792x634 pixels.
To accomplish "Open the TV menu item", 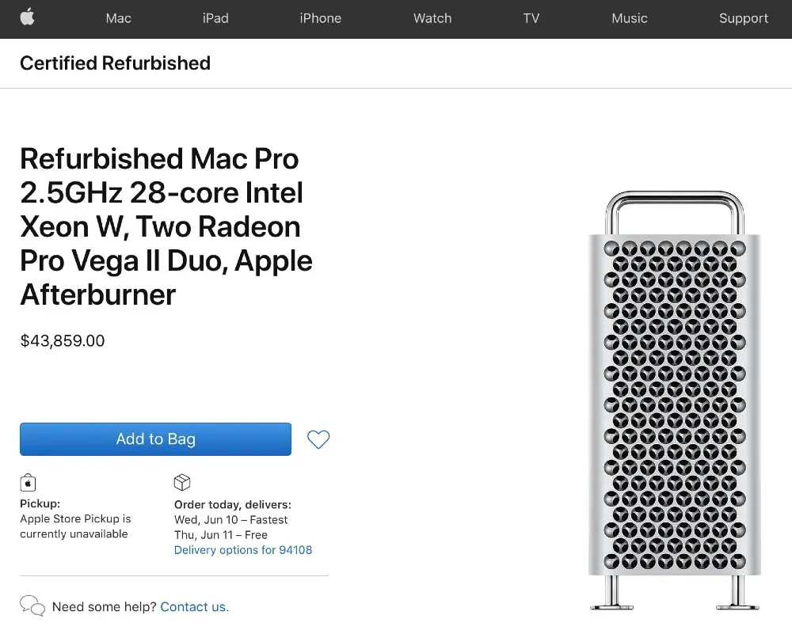I will (531, 19).
